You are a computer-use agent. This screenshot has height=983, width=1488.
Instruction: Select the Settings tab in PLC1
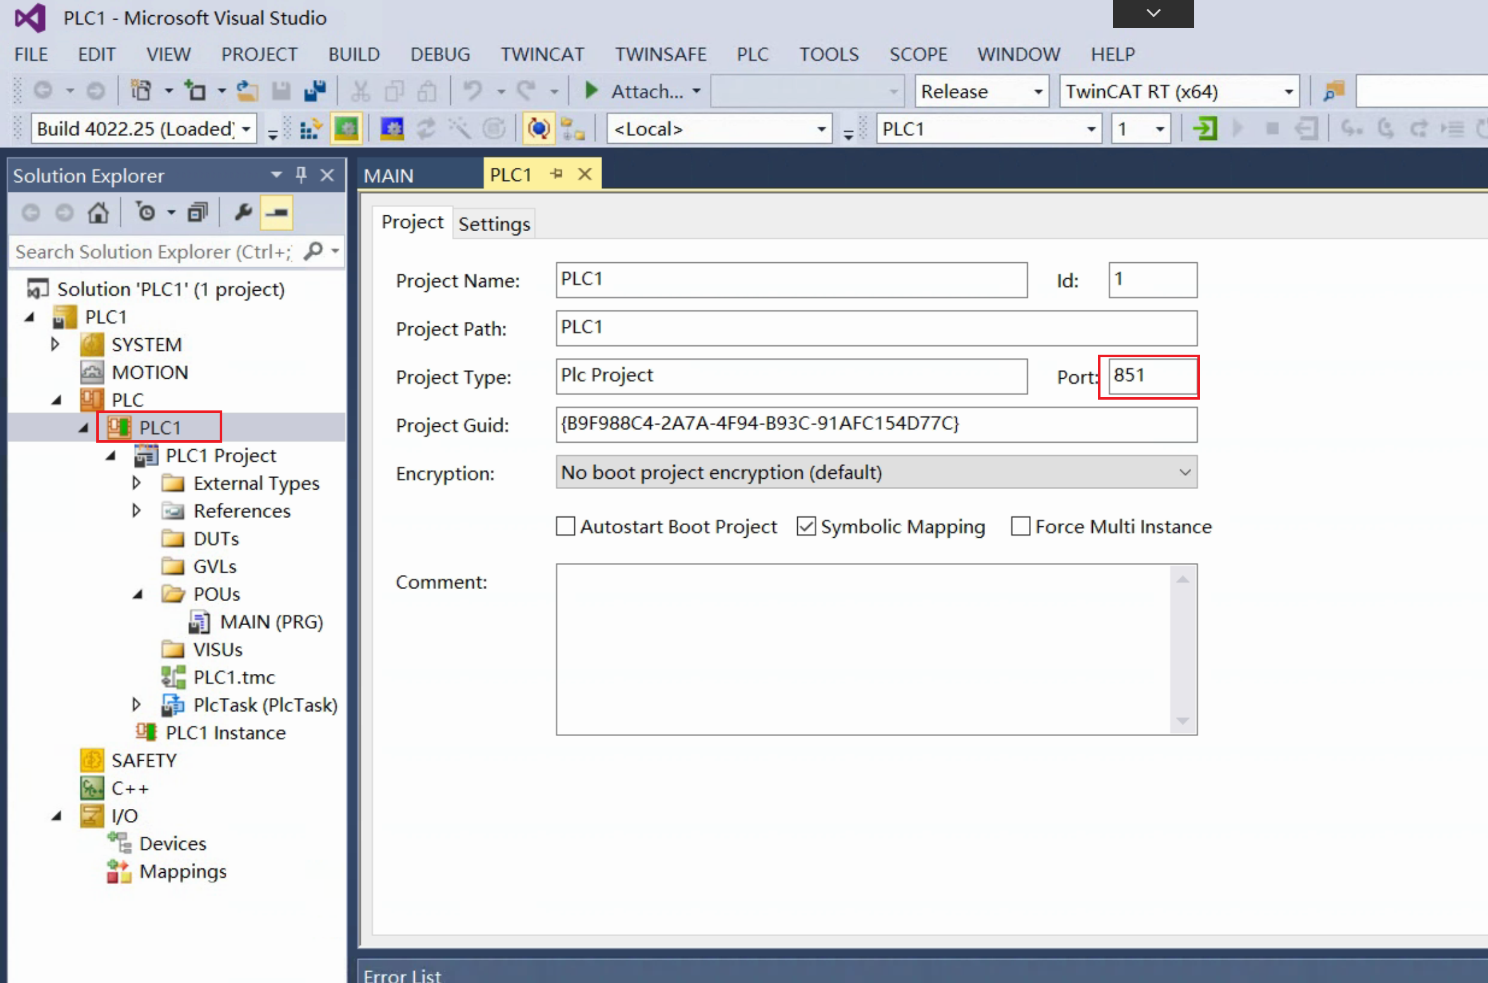pyautogui.click(x=495, y=224)
